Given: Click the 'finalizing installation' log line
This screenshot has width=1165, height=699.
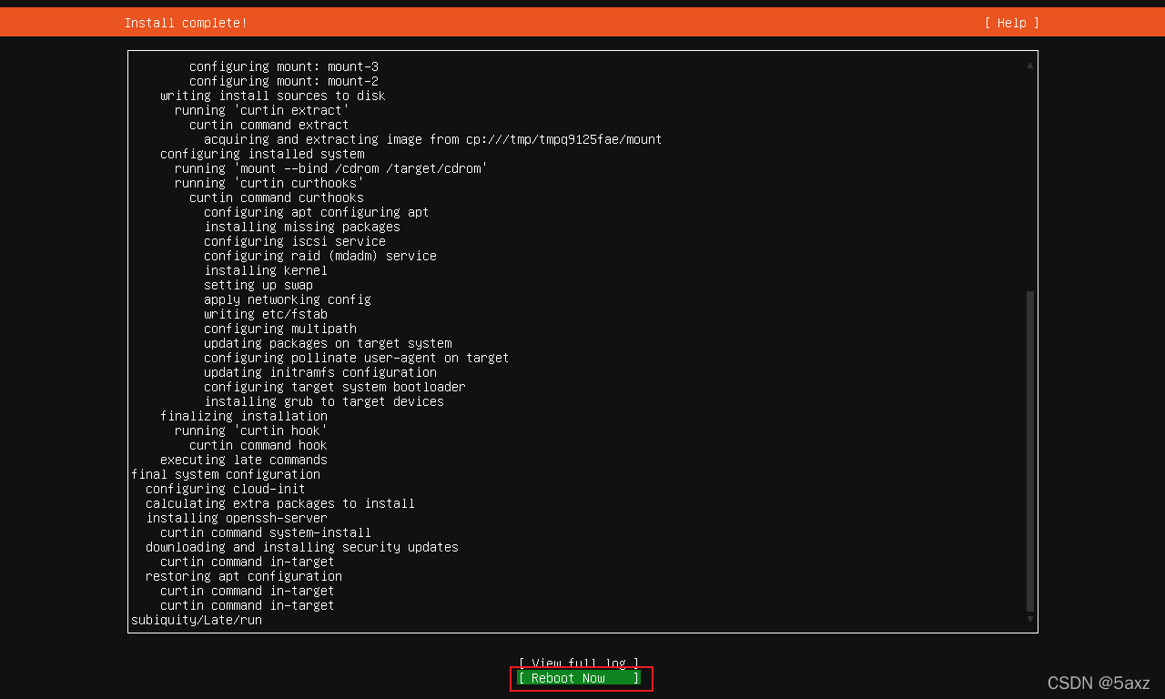Looking at the screenshot, I should click(x=244, y=416).
